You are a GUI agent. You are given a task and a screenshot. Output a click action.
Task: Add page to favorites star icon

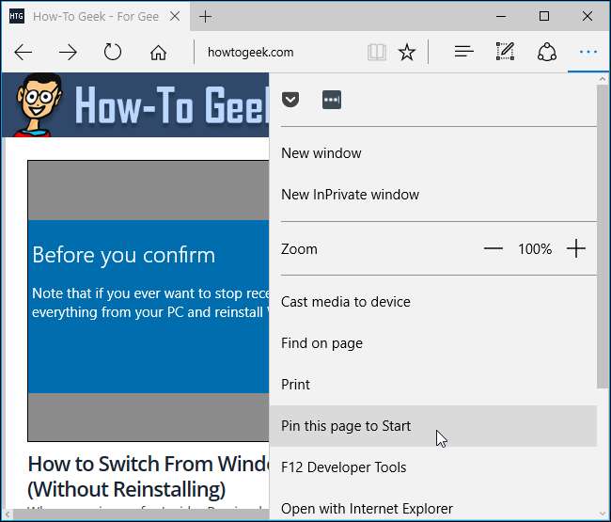[x=406, y=53]
